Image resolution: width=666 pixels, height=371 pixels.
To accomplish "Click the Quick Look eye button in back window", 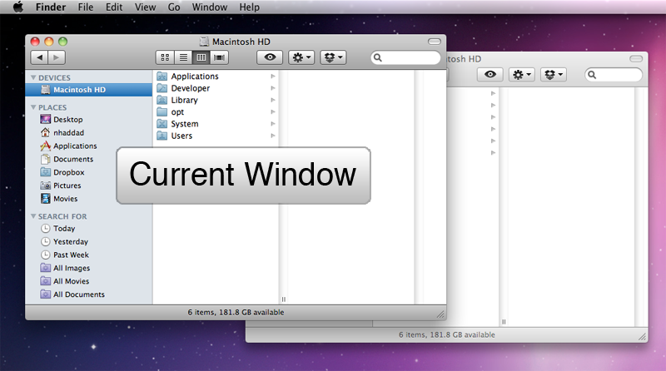I will (490, 75).
